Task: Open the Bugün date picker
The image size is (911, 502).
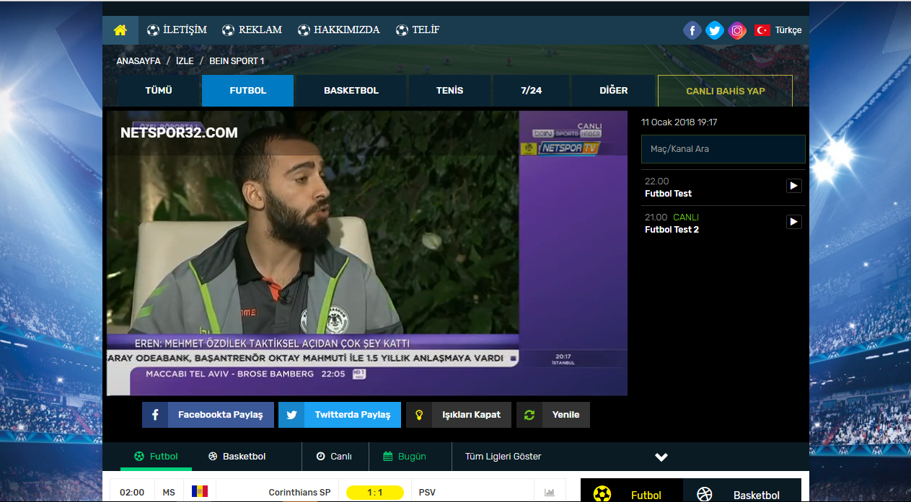Action: click(x=405, y=457)
